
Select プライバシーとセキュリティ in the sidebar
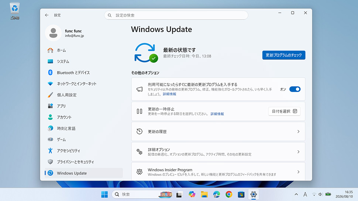click(x=84, y=162)
